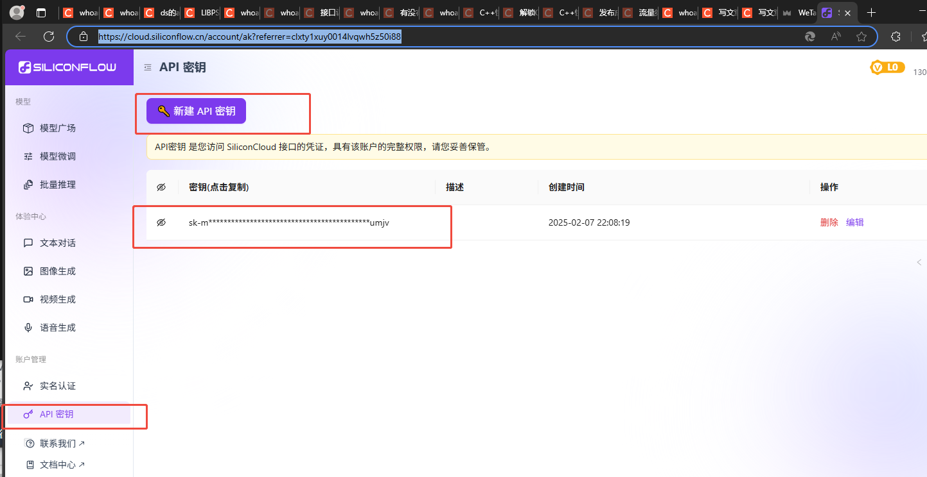Click the browser address bar URL

(250, 37)
